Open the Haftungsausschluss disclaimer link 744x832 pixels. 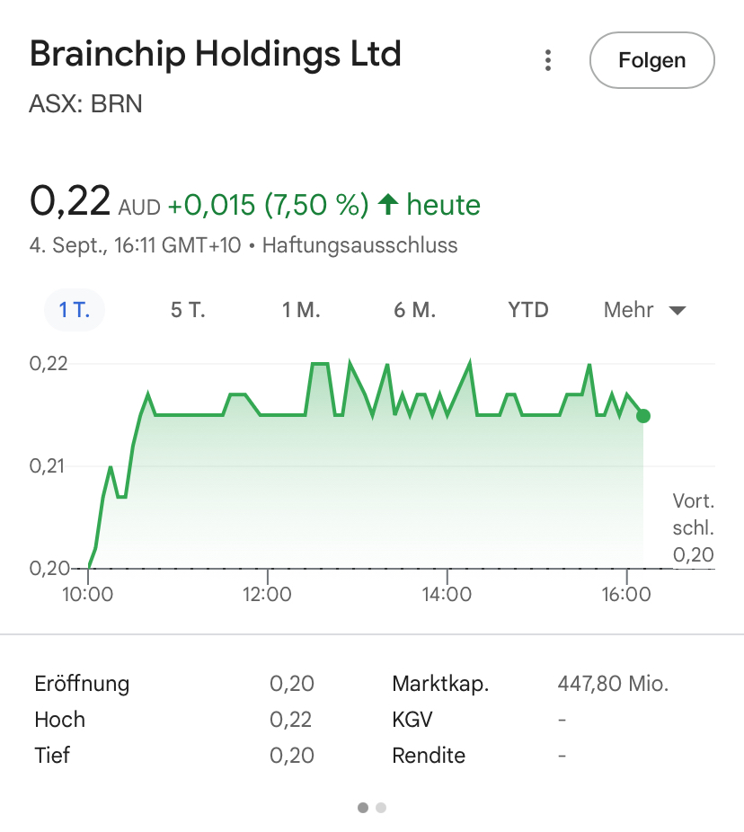click(359, 245)
